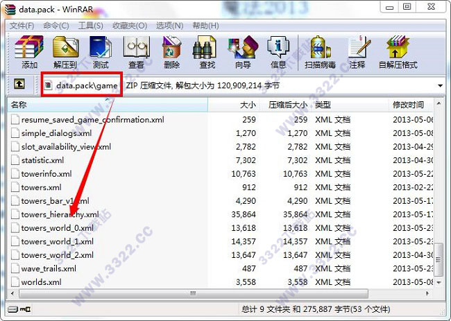The height and width of the screenshot is (321, 451).
Task: Select resume_saved_game_confirmation.xml file
Action: click(x=92, y=119)
